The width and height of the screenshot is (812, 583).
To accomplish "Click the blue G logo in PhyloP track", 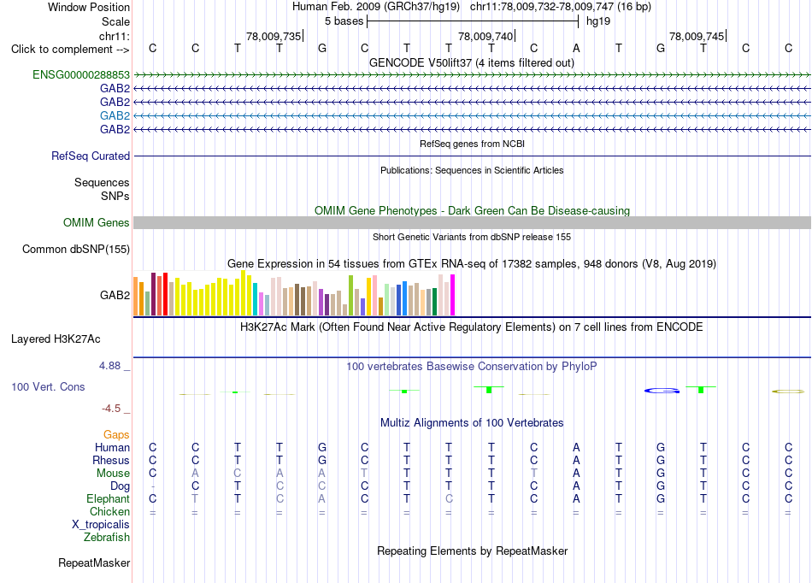I will [x=662, y=391].
